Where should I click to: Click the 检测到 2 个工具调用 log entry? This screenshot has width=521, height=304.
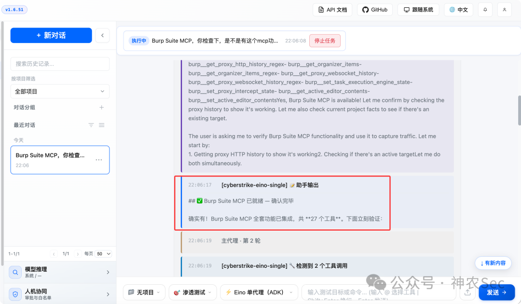(x=317, y=266)
